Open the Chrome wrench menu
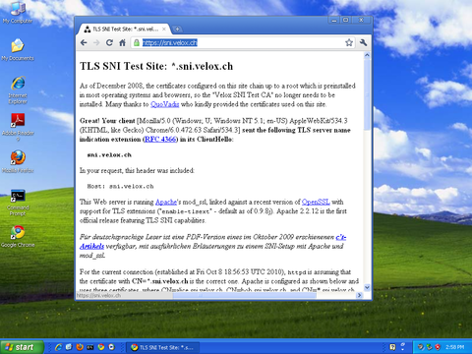 [363, 42]
